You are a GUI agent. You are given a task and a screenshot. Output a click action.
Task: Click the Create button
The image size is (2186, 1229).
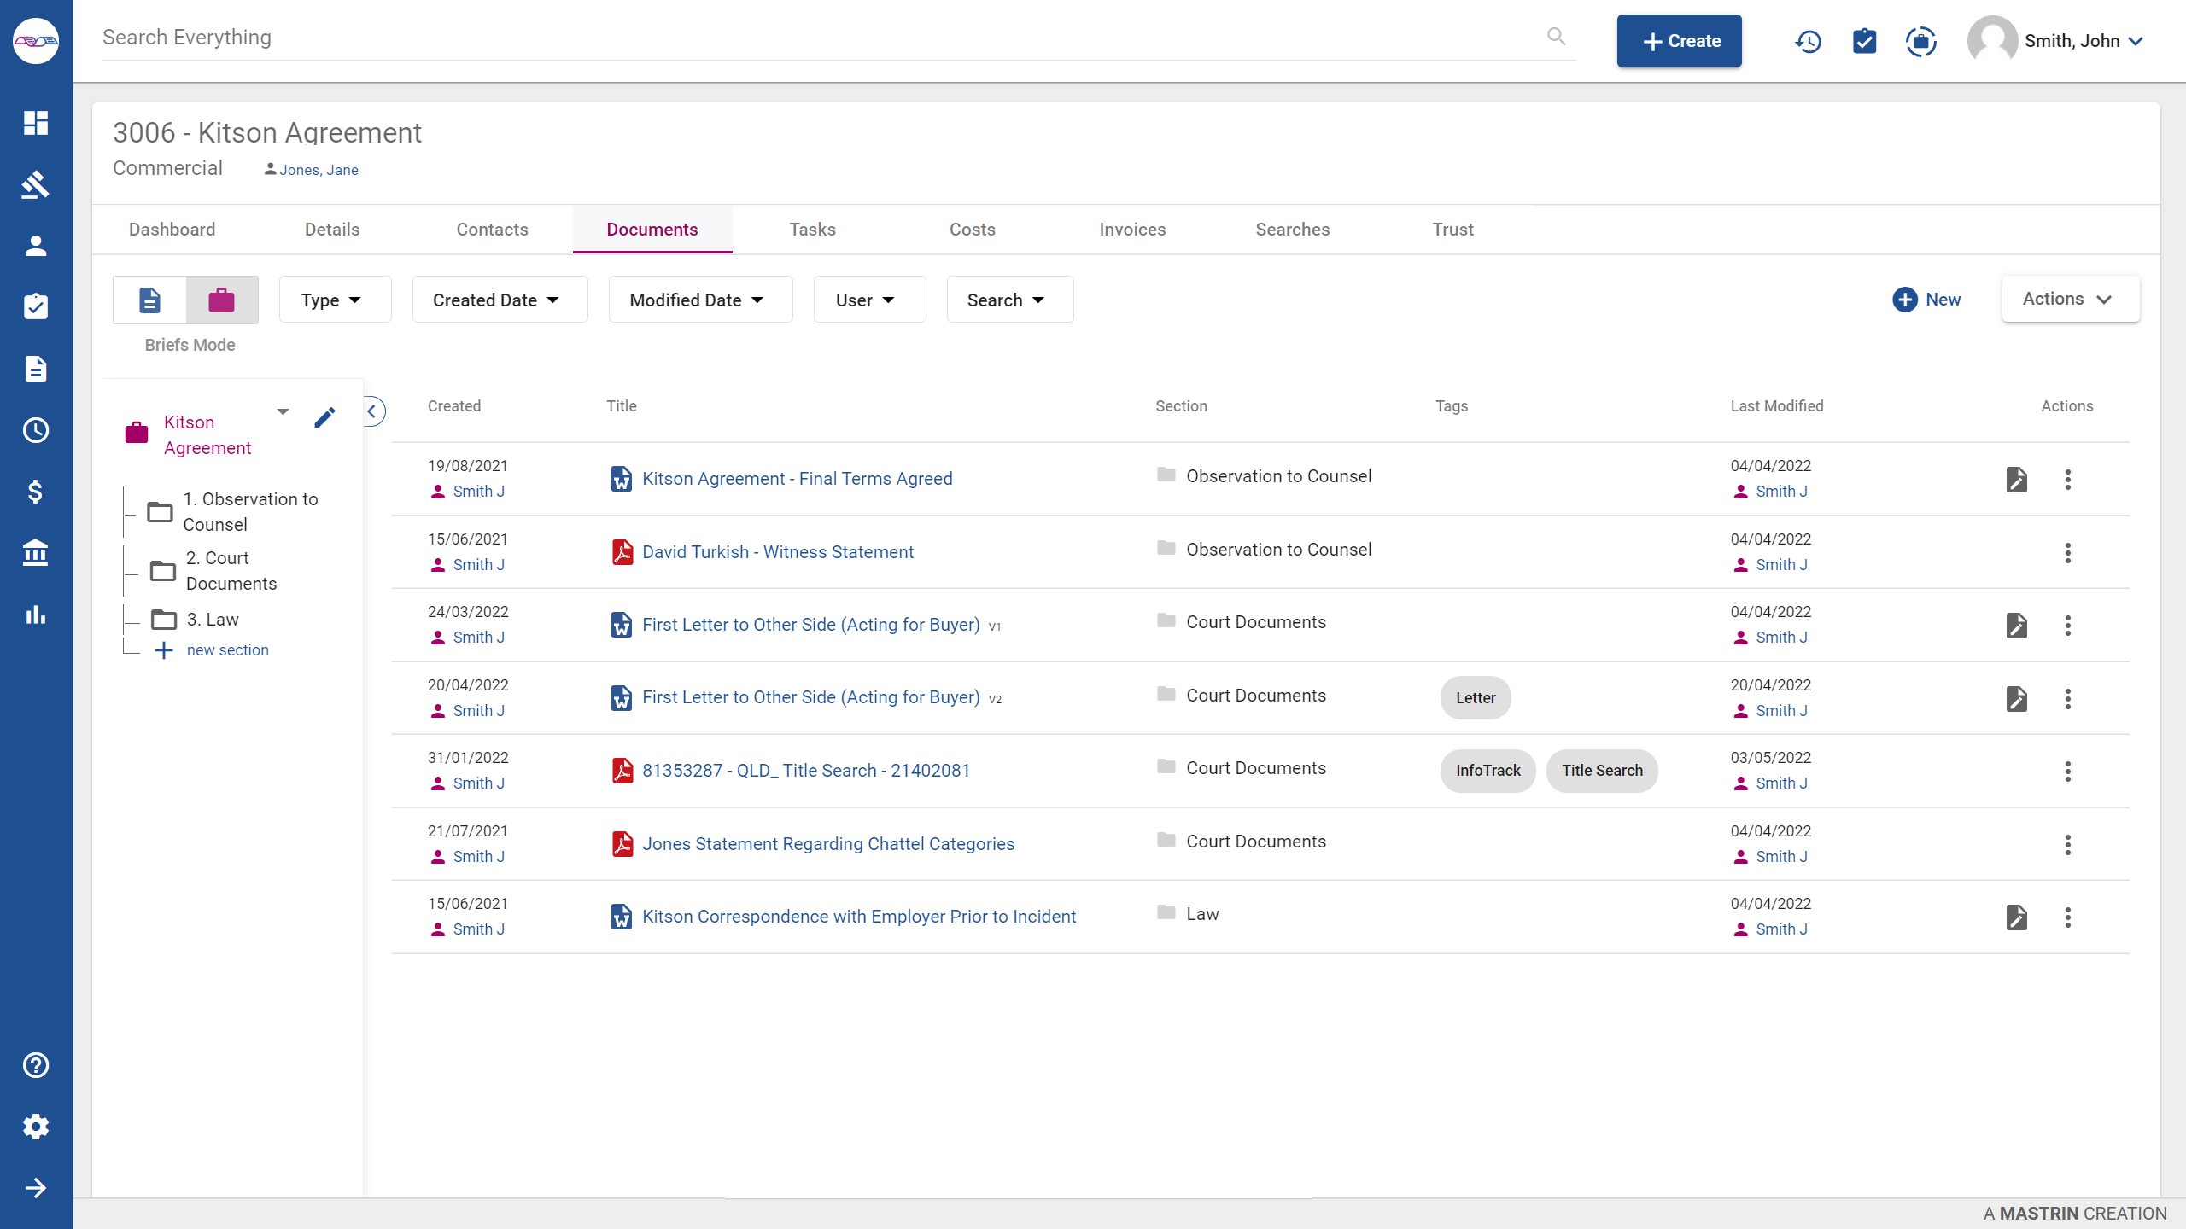point(1678,41)
